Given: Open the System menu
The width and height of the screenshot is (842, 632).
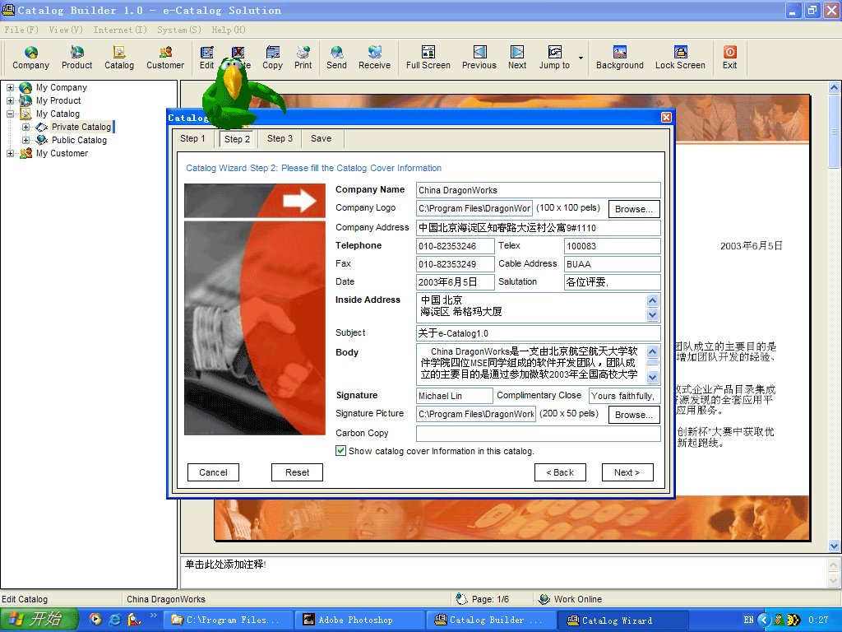Looking at the screenshot, I should pyautogui.click(x=178, y=30).
